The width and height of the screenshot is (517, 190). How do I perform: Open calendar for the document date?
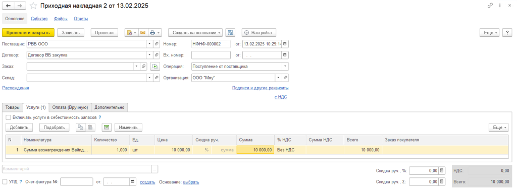point(285,44)
